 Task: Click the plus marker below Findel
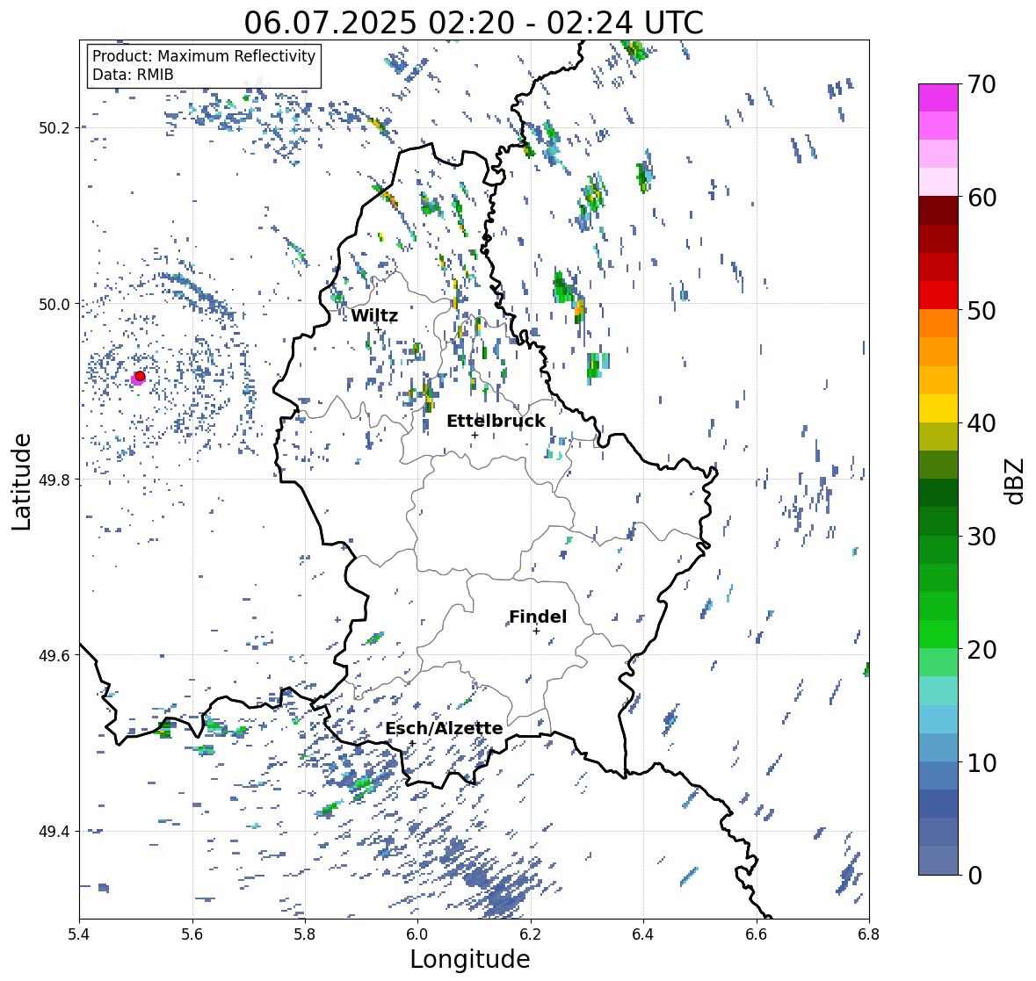537,631
